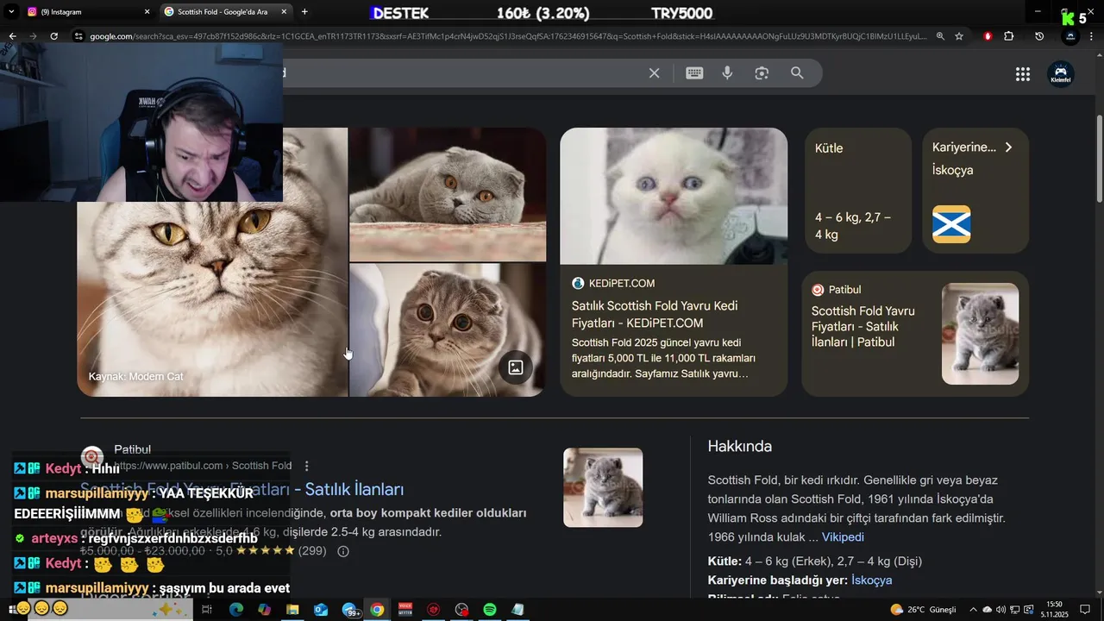The height and width of the screenshot is (621, 1104).
Task: Click the Scotland flag icon in card
Action: [951, 224]
